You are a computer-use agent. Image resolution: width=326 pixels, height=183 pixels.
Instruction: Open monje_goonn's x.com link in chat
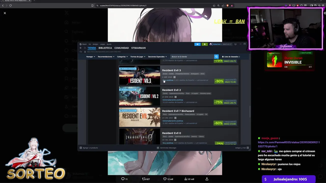pyautogui.click(x=289, y=144)
